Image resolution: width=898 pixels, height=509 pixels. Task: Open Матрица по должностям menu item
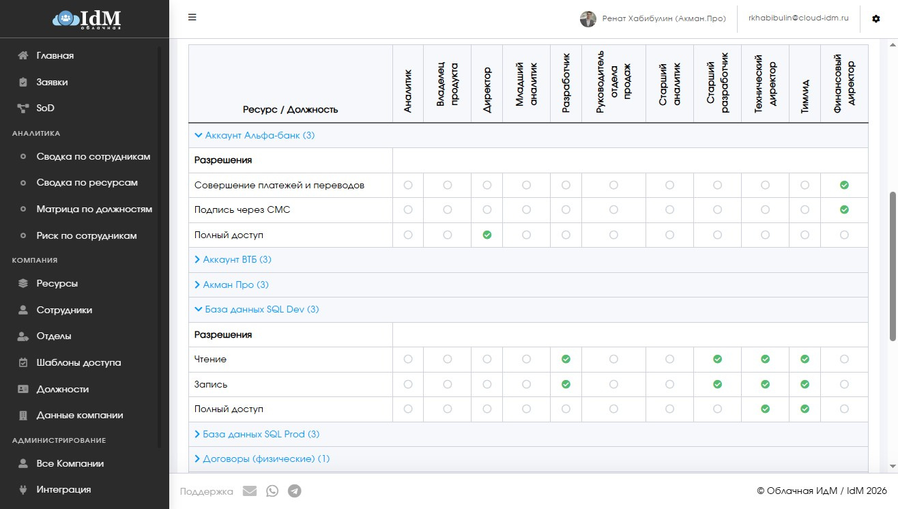[94, 209]
